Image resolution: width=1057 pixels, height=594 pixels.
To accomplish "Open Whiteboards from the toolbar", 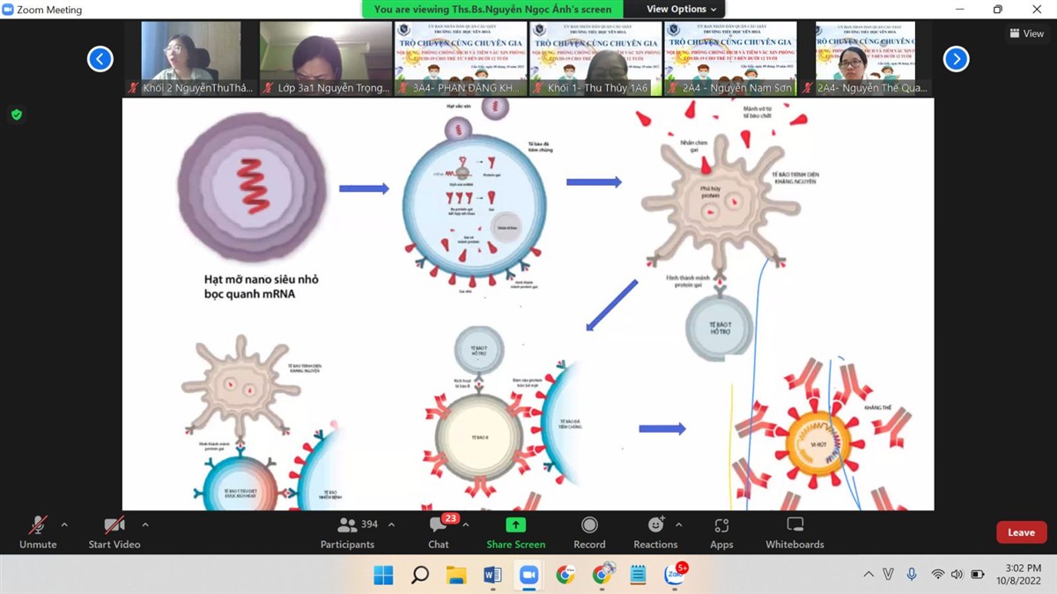I will 795,532.
